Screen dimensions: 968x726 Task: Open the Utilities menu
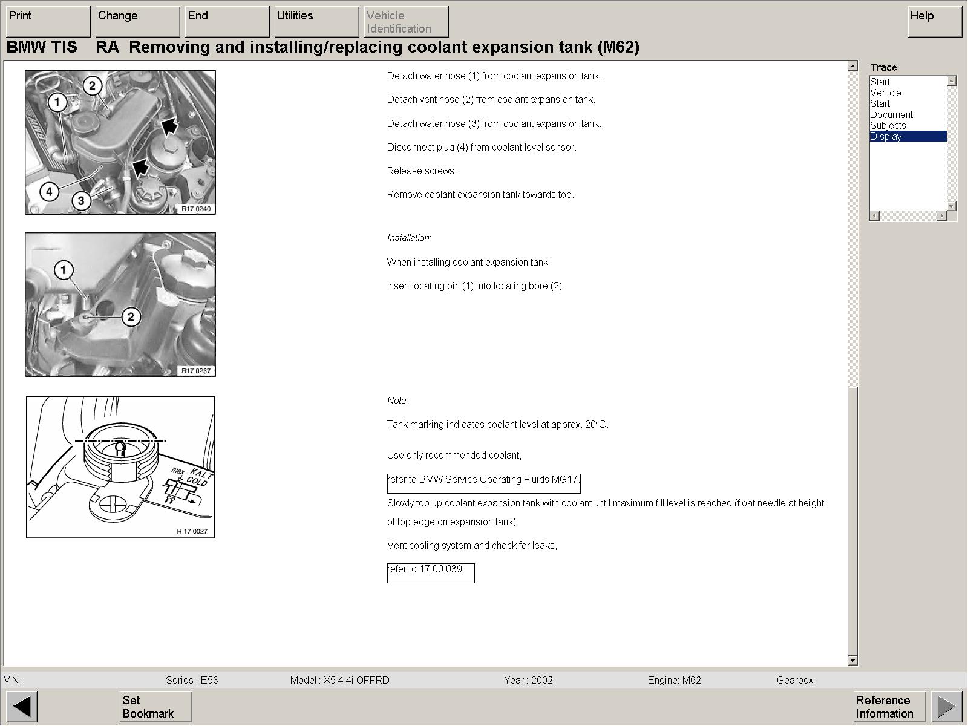[316, 22]
